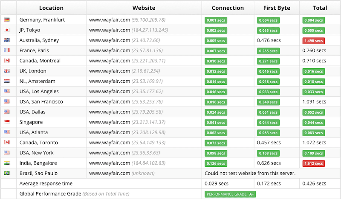
Task: Click the 0.126 secs connection badge
Action: pos(216,163)
